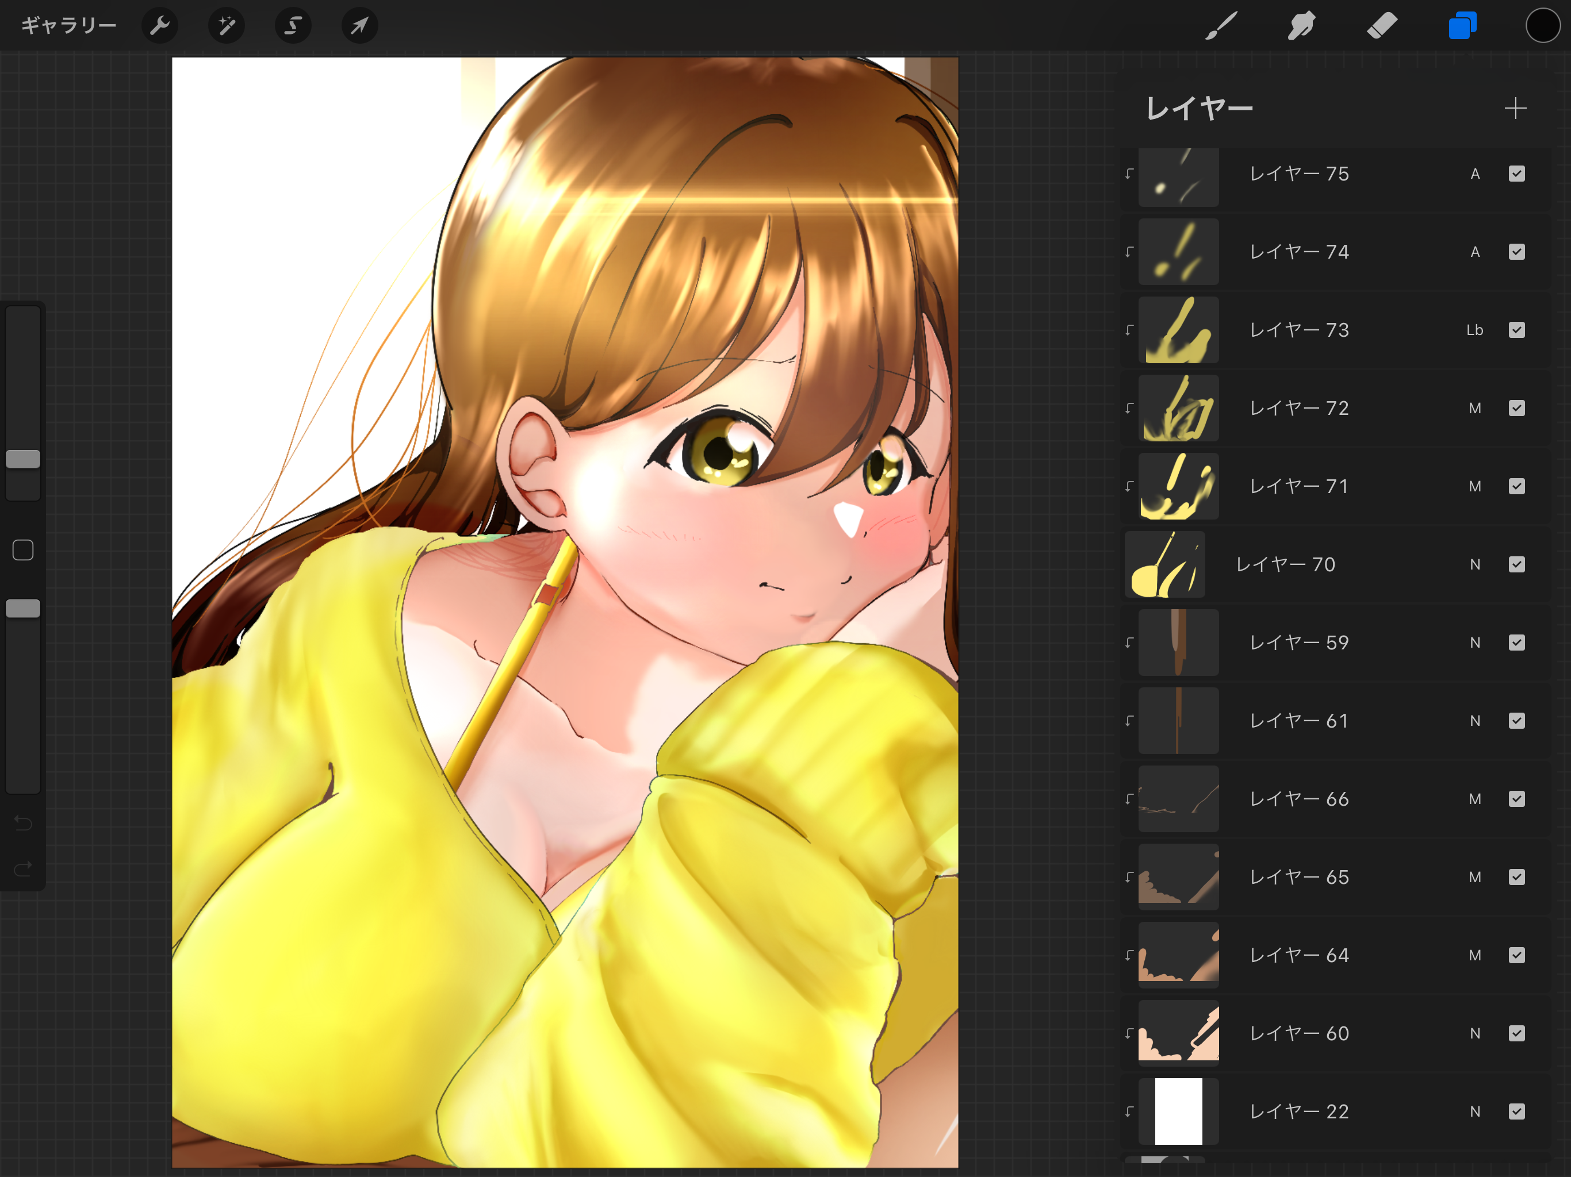The height and width of the screenshot is (1177, 1571).
Task: Hide レイヤー 59 using its checkbox
Action: coord(1517,643)
